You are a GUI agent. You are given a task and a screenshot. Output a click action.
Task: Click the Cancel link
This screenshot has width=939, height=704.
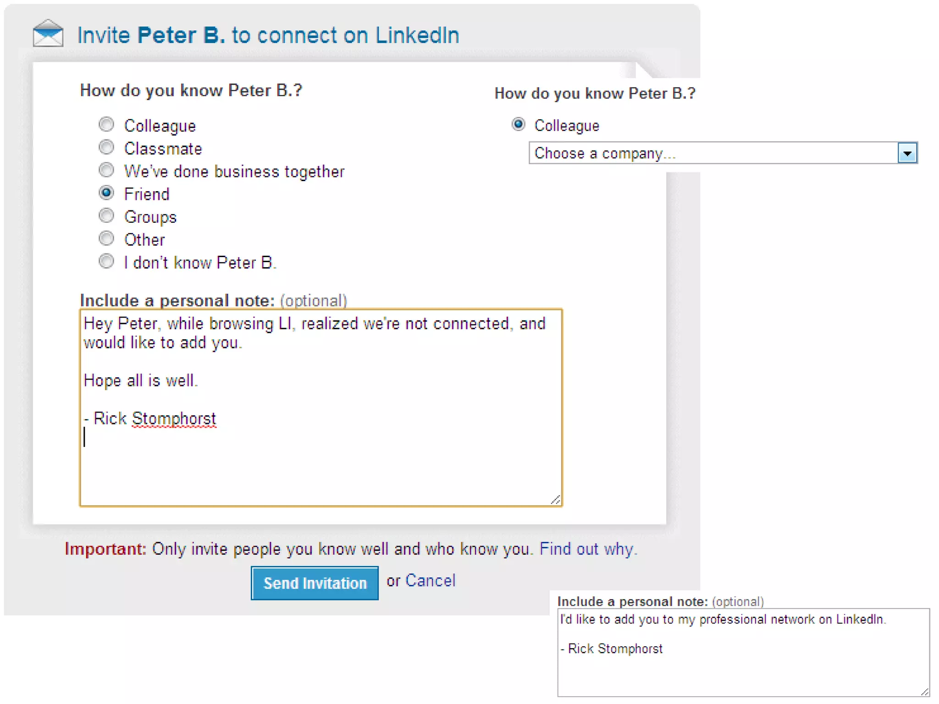point(430,581)
